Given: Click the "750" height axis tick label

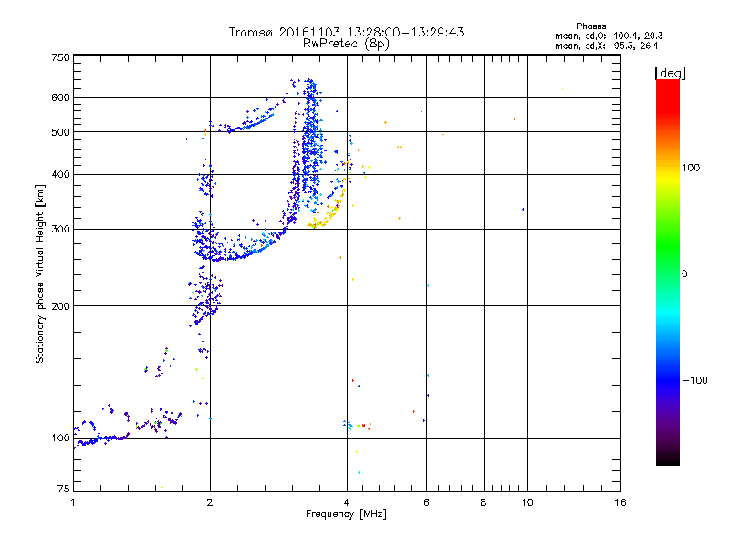Looking at the screenshot, I should click(60, 57).
